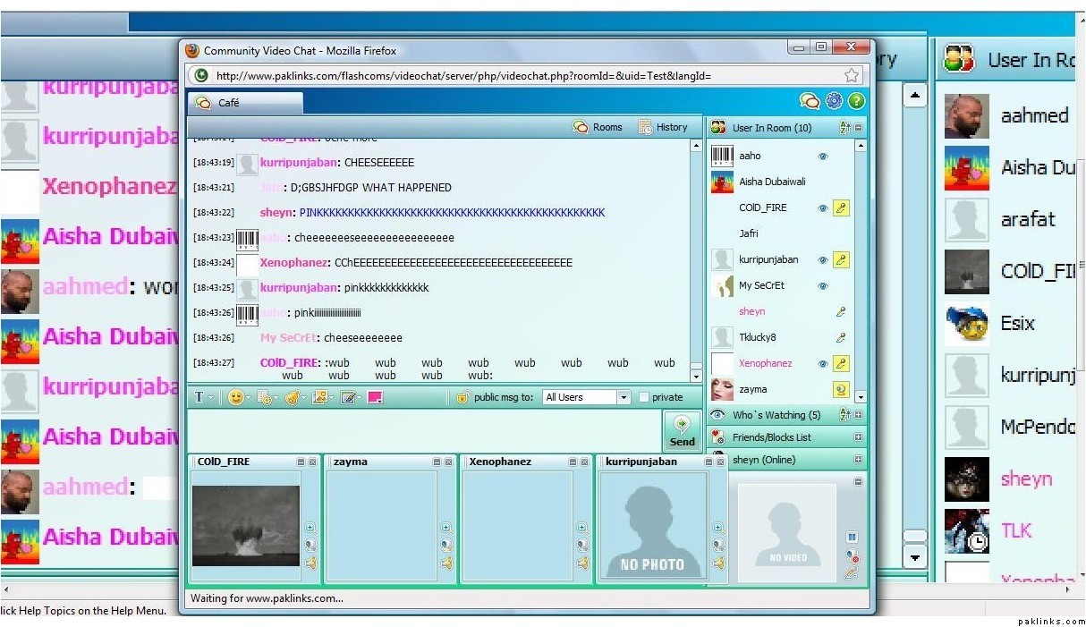Switch to the Café room tab
The width and height of the screenshot is (1086, 627).
pyautogui.click(x=245, y=103)
